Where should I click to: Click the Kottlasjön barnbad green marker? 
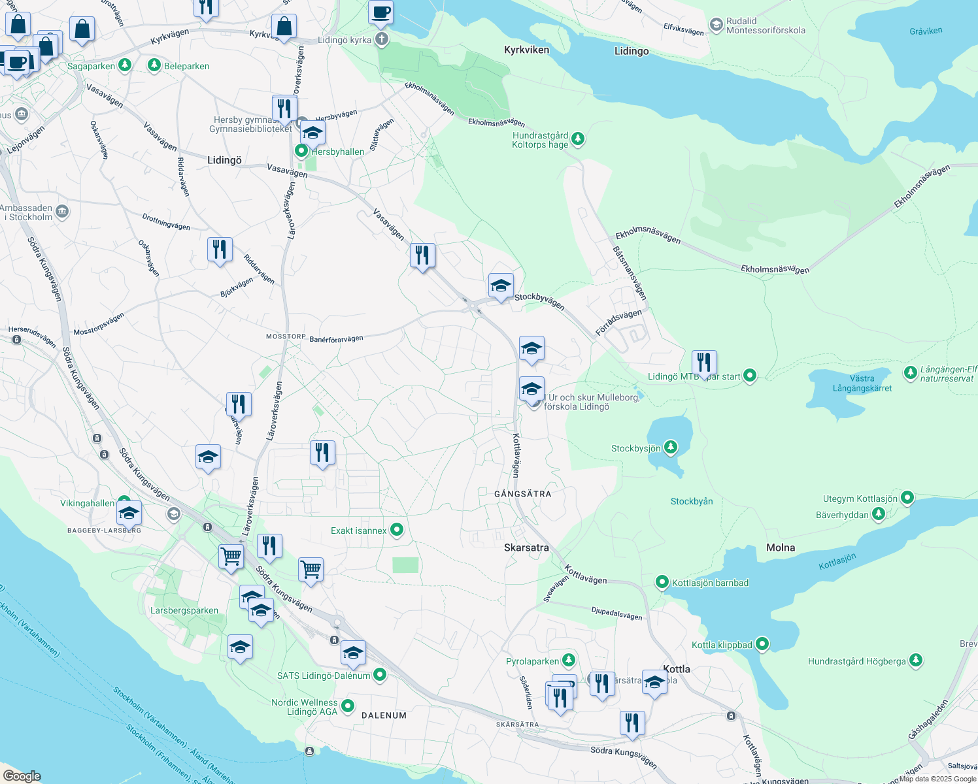point(662,581)
